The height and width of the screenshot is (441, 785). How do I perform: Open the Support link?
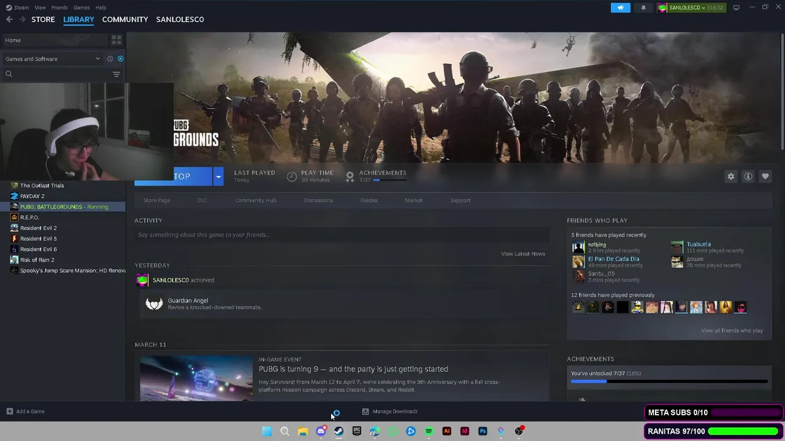tap(460, 200)
